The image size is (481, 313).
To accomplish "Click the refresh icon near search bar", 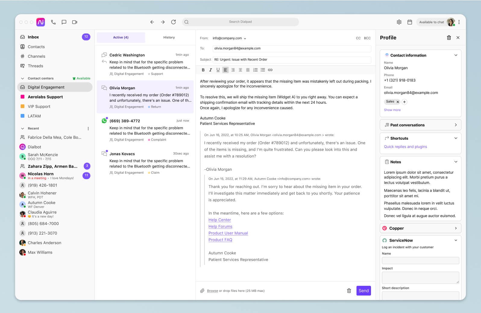I will coord(173,22).
